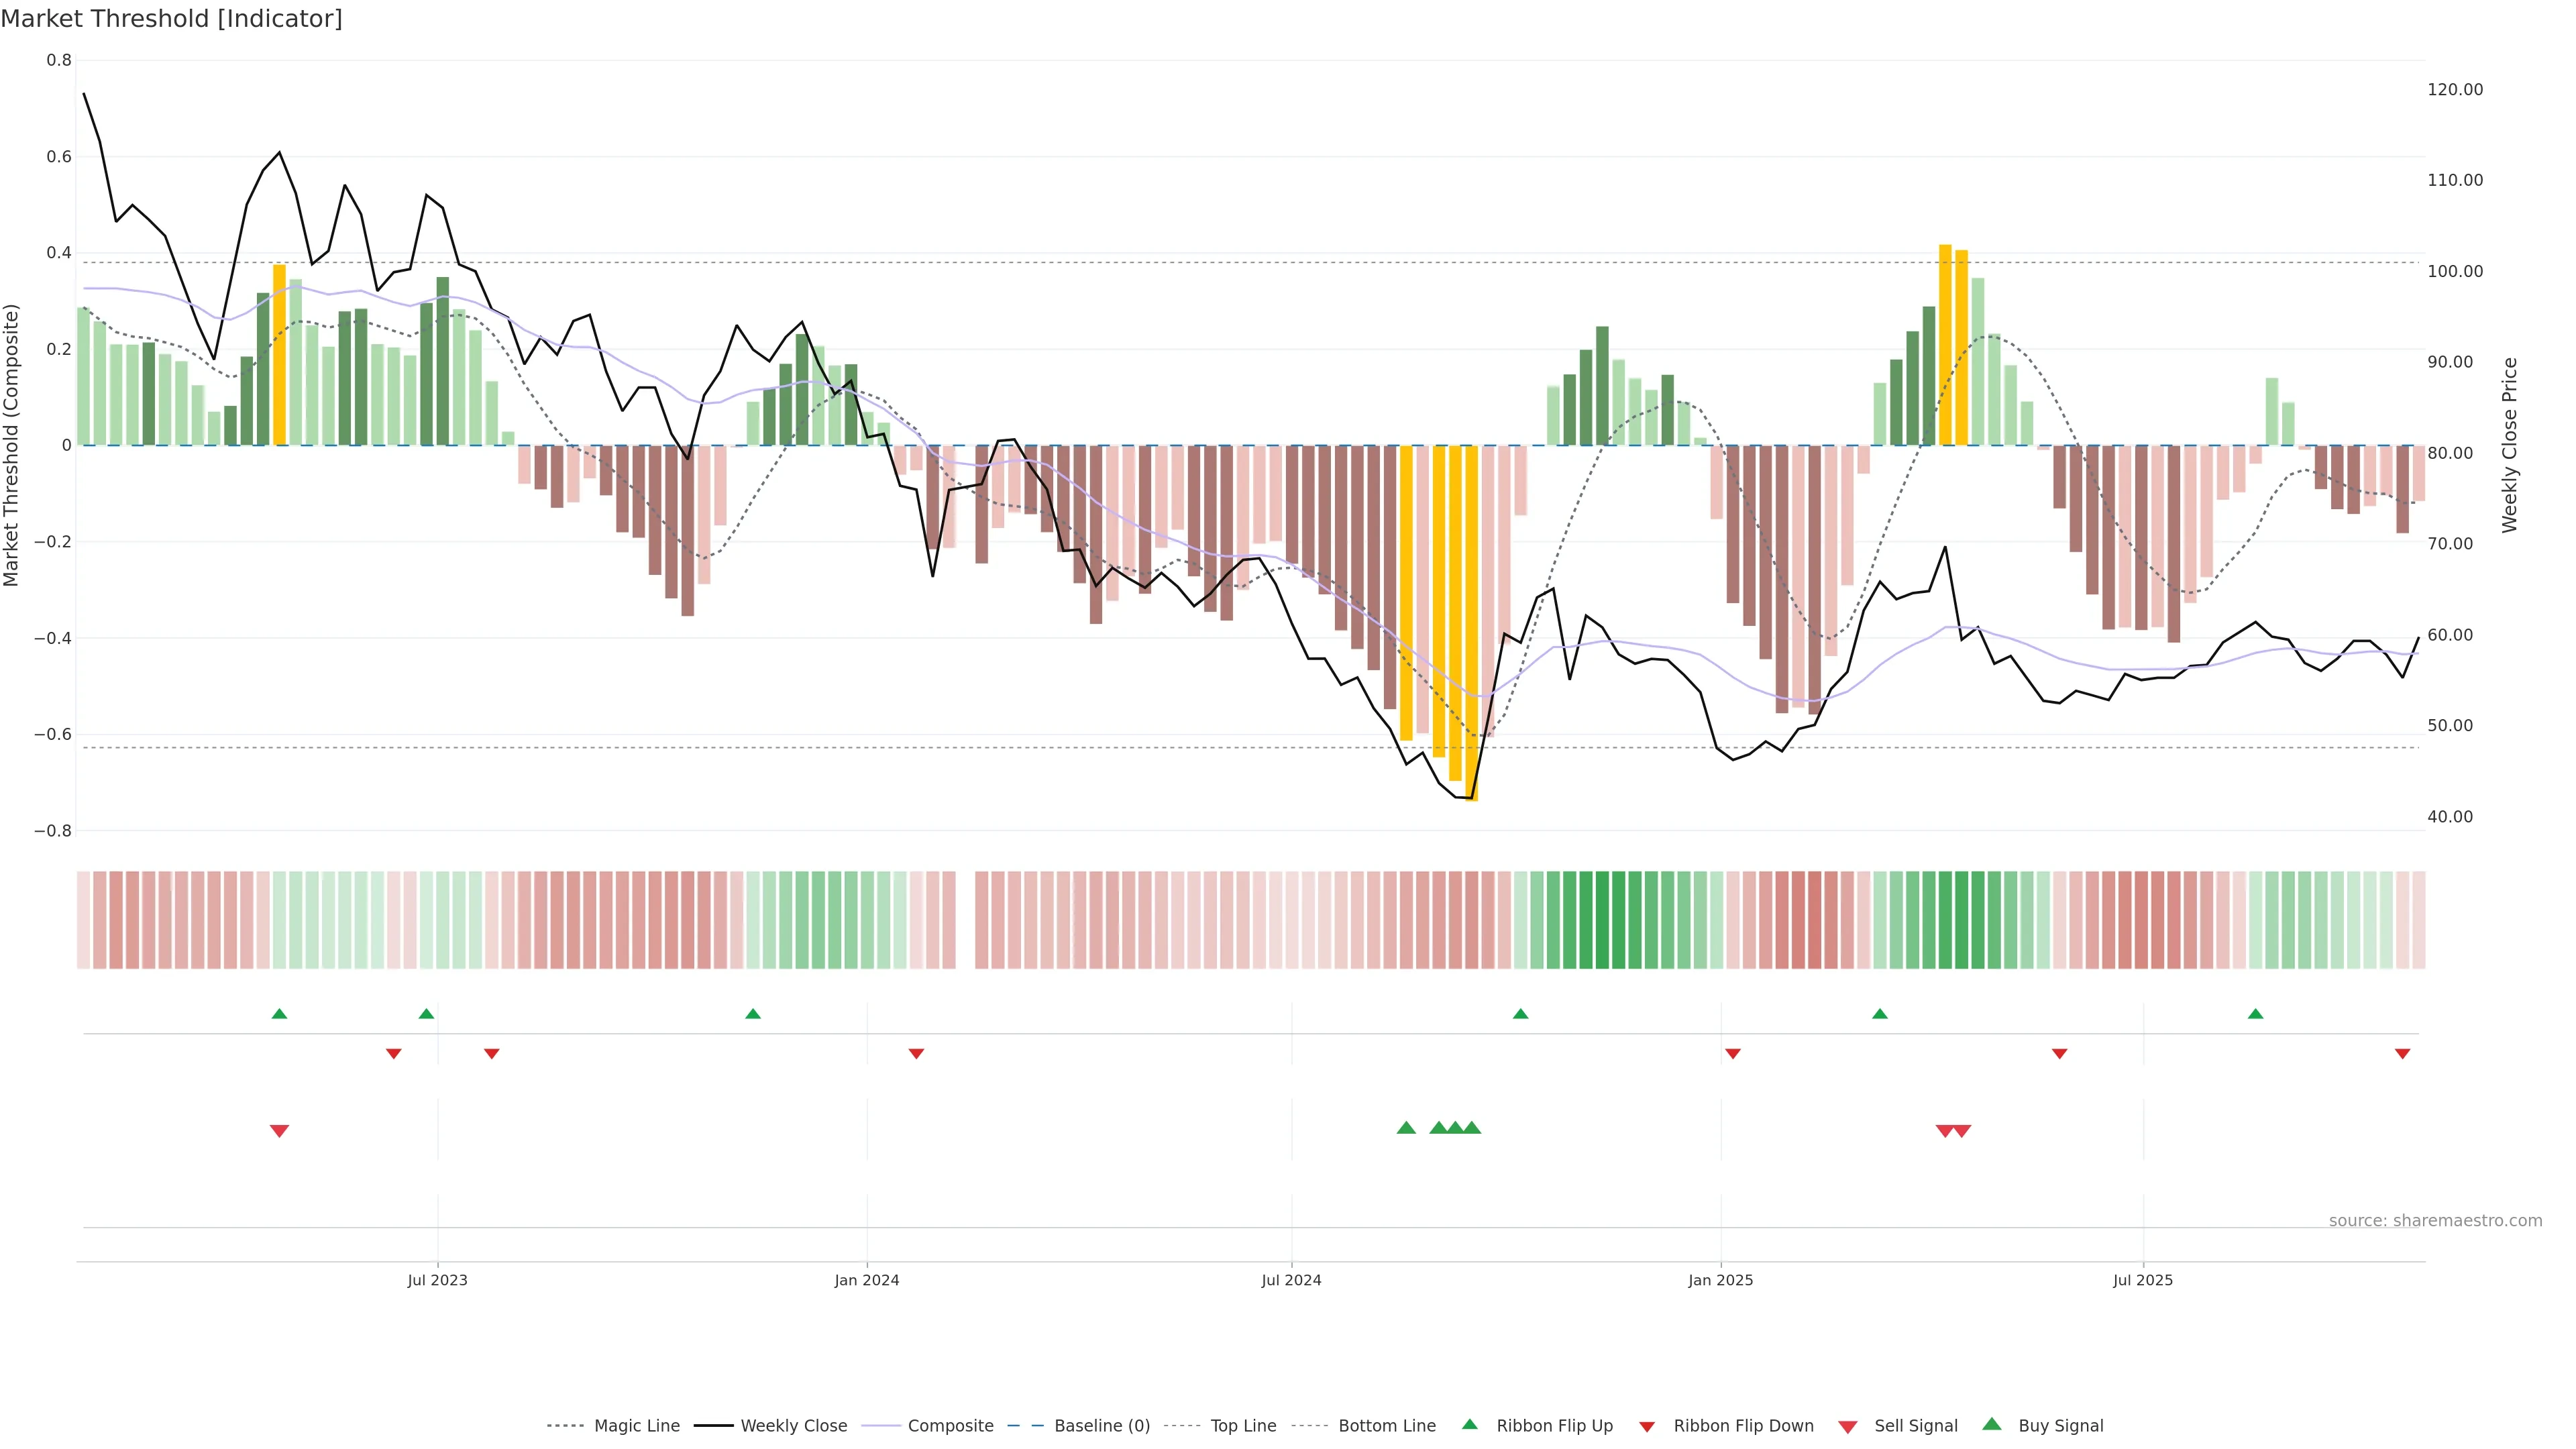Click the Jan 2025 x-axis label
The height and width of the screenshot is (1449, 2576).
click(1720, 1280)
